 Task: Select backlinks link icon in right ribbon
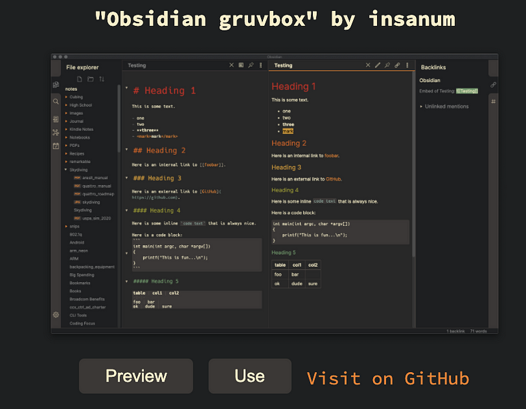coord(493,85)
